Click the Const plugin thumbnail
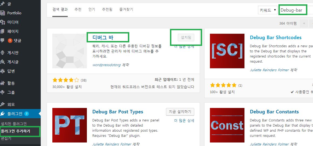313x146 pixels. 227,125
